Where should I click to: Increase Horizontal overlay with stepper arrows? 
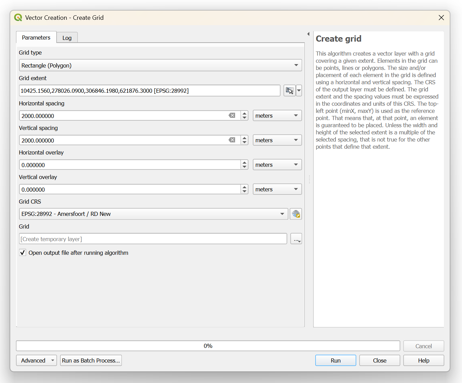pos(244,163)
